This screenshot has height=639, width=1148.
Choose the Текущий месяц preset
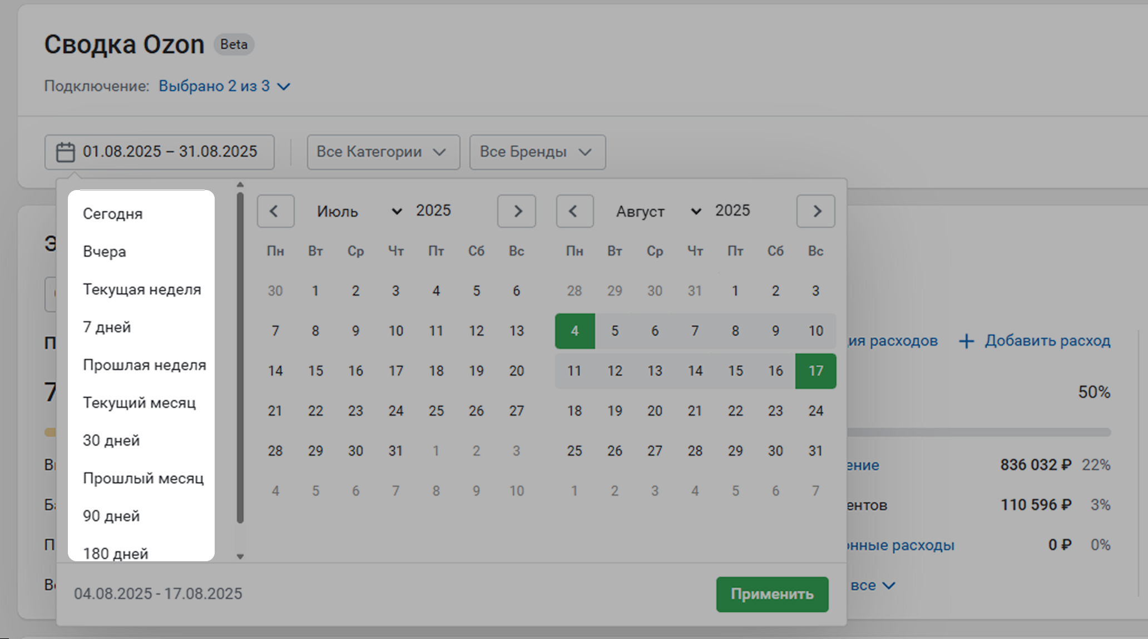pyautogui.click(x=139, y=403)
